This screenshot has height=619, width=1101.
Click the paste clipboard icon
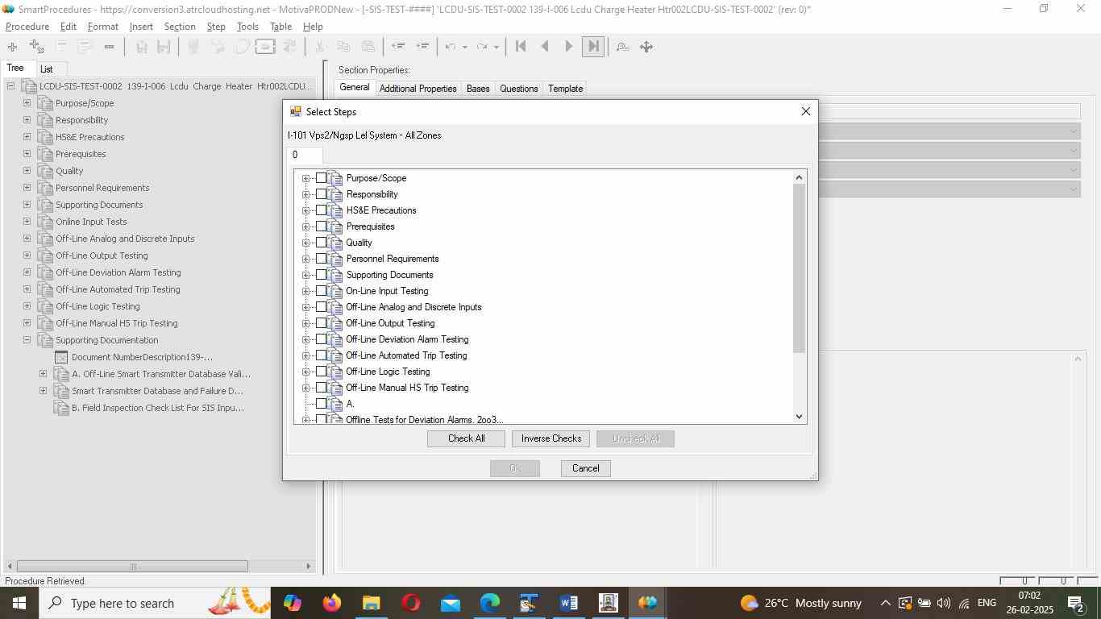tap(368, 47)
